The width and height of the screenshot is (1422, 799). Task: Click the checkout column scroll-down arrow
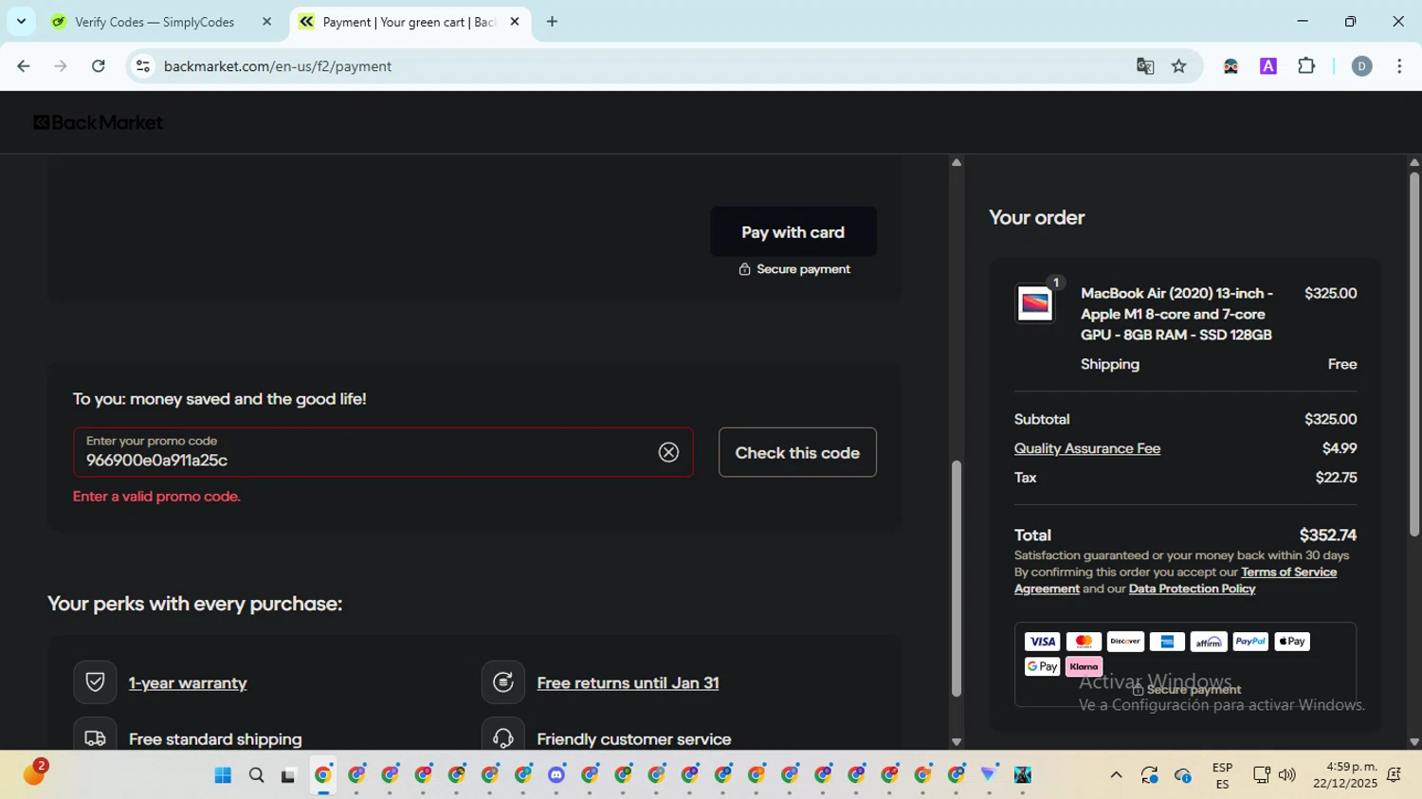[957, 742]
